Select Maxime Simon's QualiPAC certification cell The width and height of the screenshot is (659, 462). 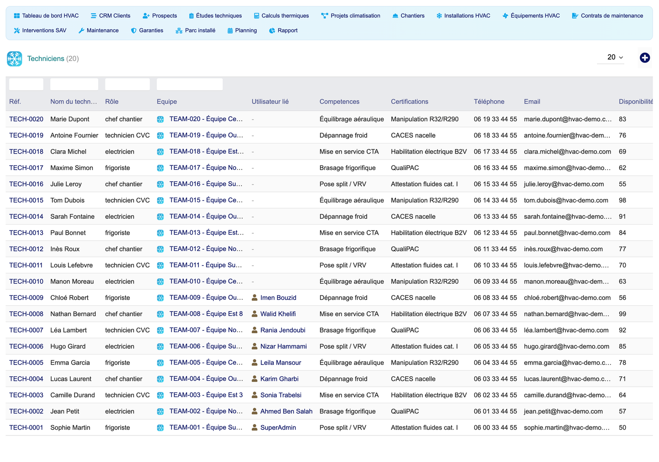pos(405,168)
